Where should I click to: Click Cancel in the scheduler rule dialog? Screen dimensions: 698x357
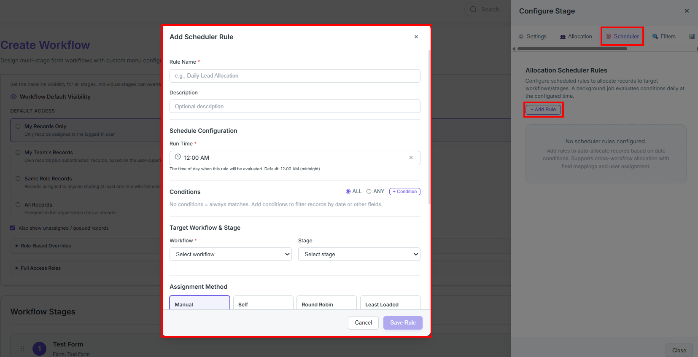[x=363, y=323]
